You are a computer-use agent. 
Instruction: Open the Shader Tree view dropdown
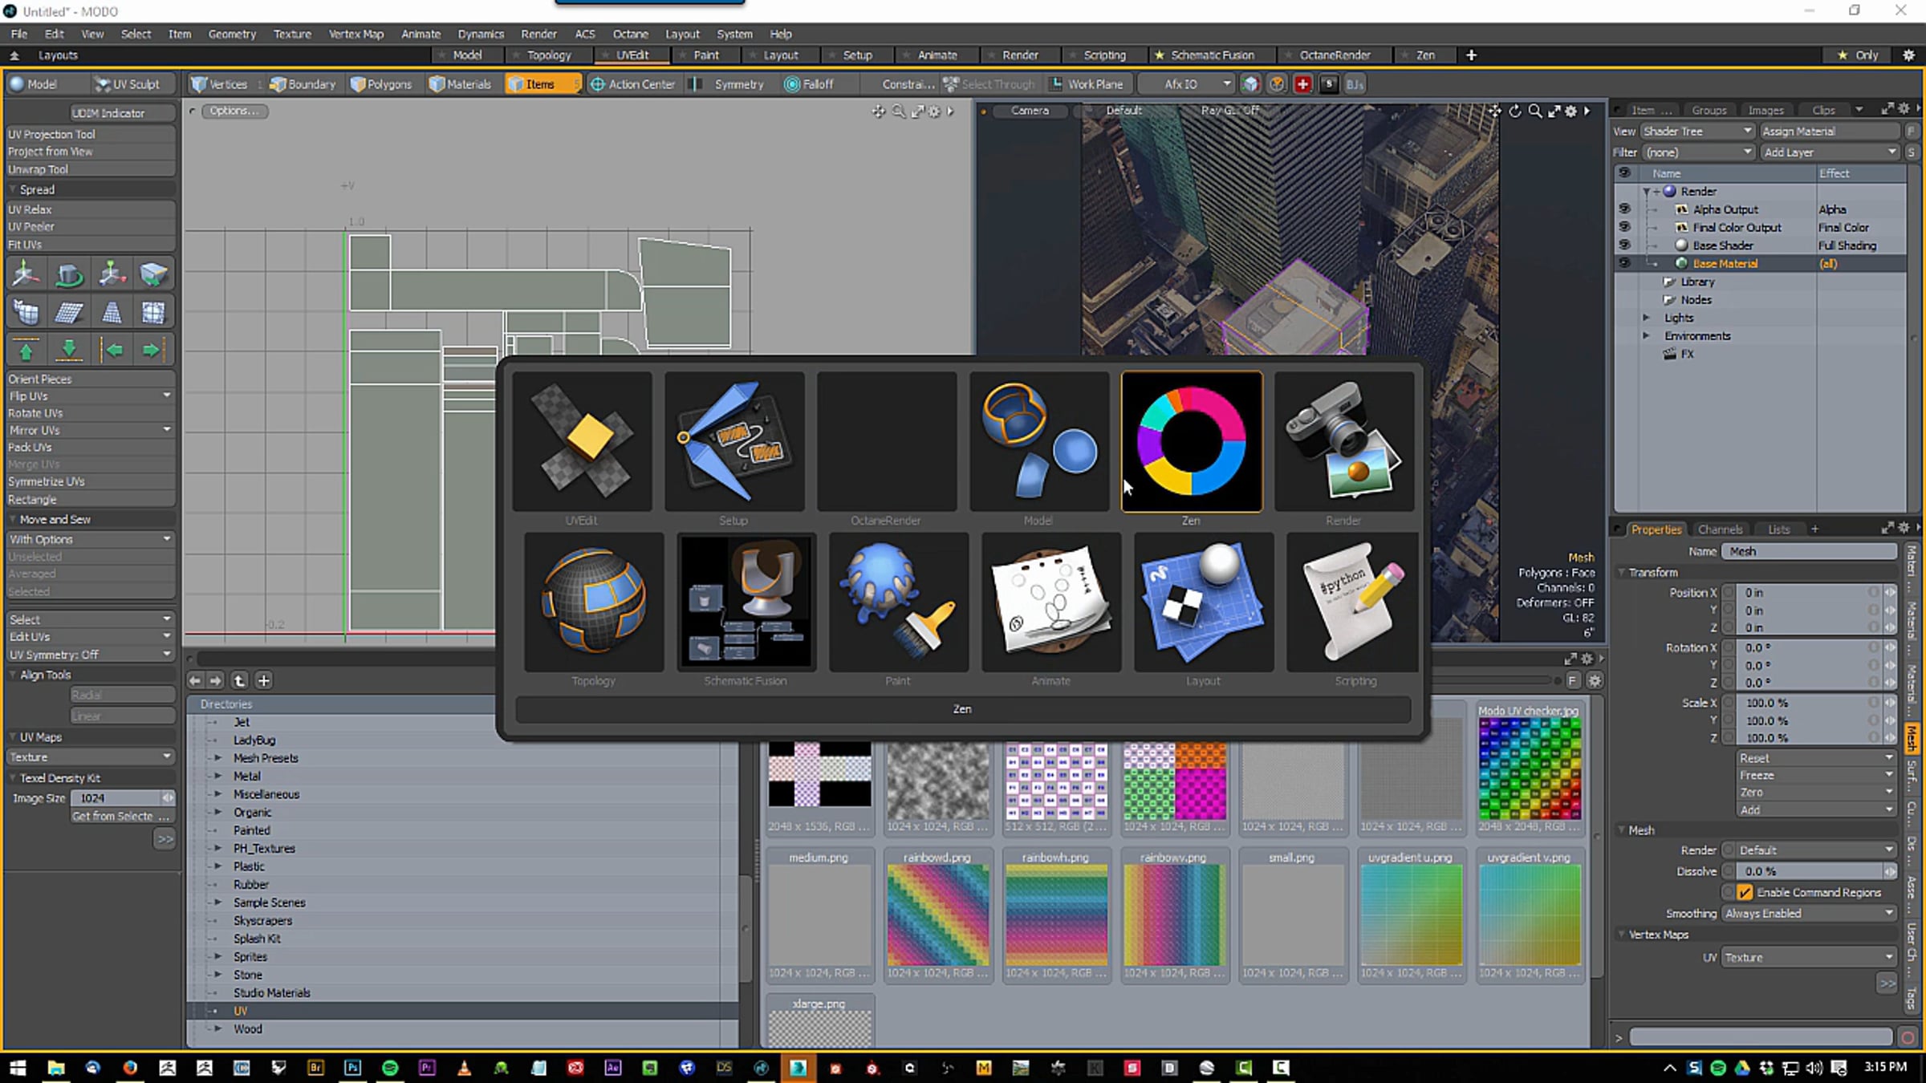(1696, 131)
